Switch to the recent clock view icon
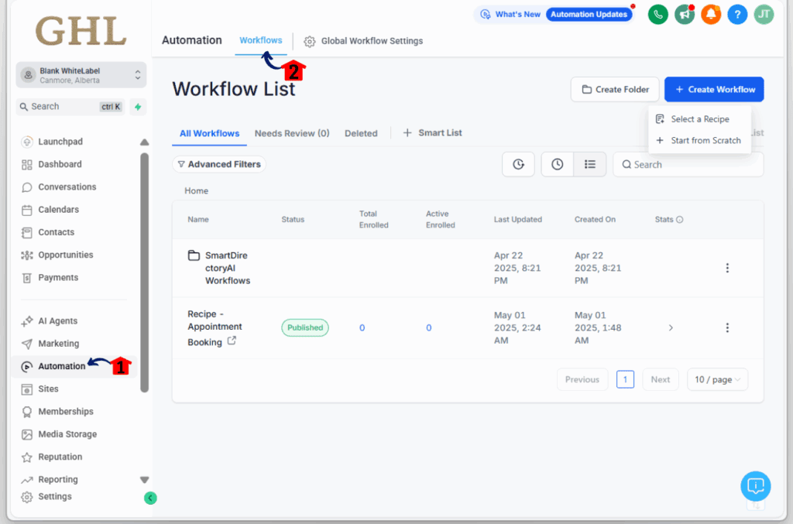793x524 pixels. [x=557, y=164]
